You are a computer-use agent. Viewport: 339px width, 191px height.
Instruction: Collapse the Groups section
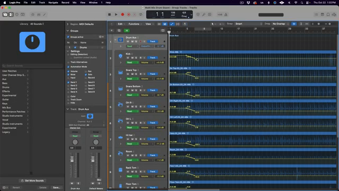tap(68, 31)
